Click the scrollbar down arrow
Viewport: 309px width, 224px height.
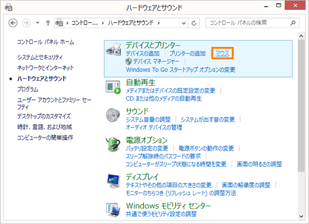point(301,216)
